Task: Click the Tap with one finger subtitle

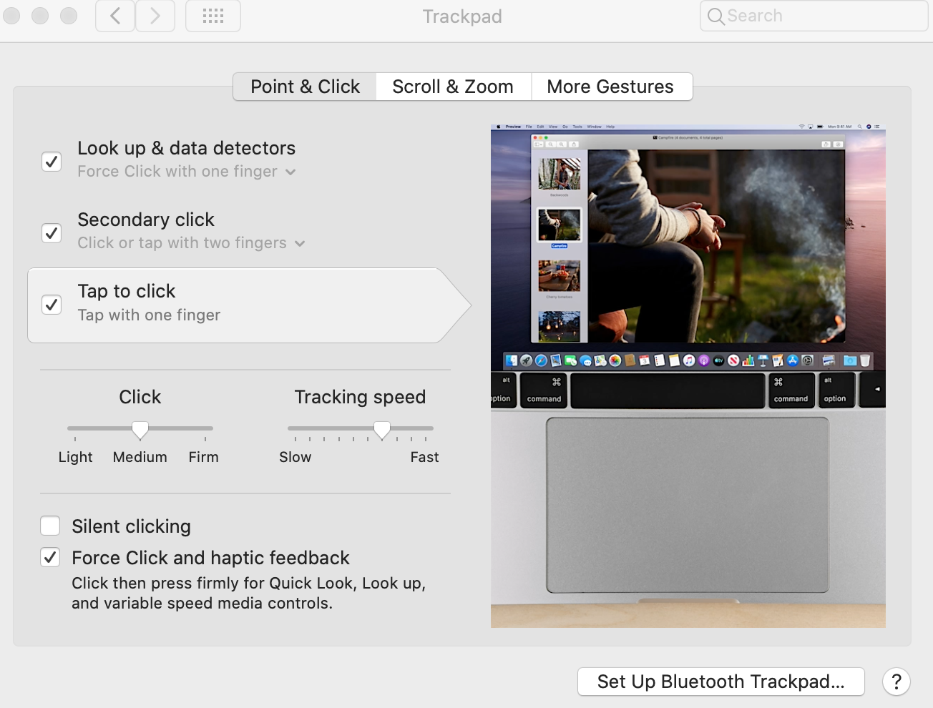Action: (x=149, y=315)
